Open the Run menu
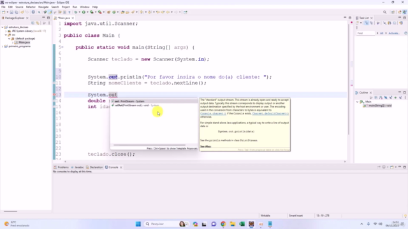Image resolution: width=408 pixels, height=229 pixels. click(75, 7)
